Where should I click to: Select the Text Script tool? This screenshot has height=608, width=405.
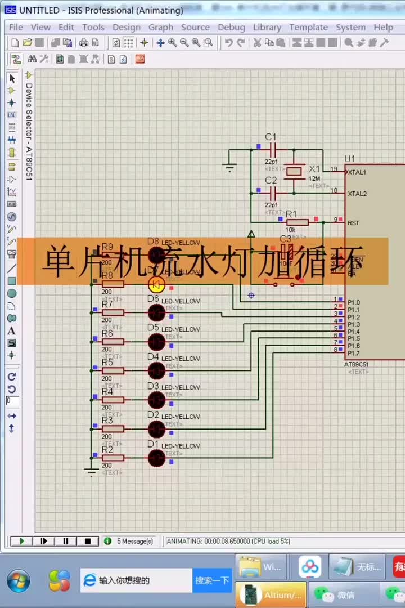click(x=12, y=127)
